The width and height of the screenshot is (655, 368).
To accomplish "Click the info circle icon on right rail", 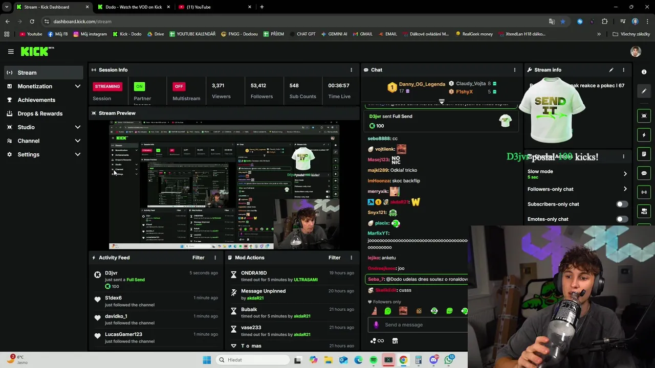I will tap(644, 72).
